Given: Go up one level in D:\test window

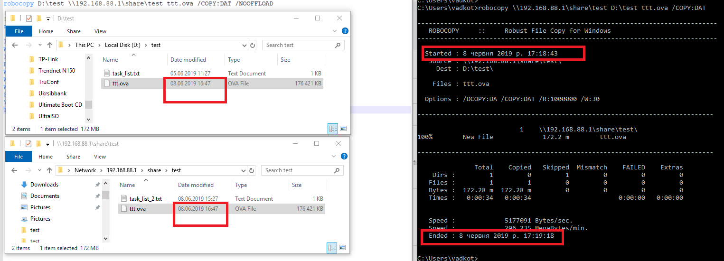Looking at the screenshot, I should pos(49,45).
